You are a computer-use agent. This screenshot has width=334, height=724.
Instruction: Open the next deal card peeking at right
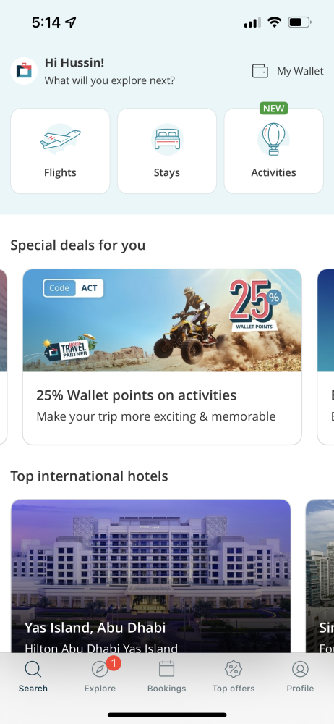(326, 356)
